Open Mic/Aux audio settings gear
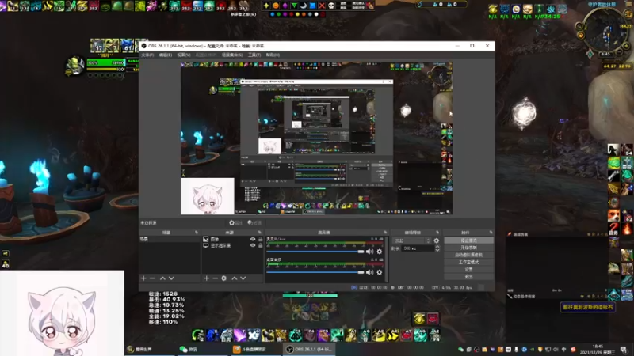Viewport: 634px width, 356px height. tap(380, 252)
